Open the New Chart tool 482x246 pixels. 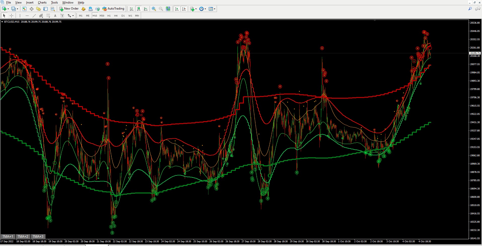tap(4, 9)
